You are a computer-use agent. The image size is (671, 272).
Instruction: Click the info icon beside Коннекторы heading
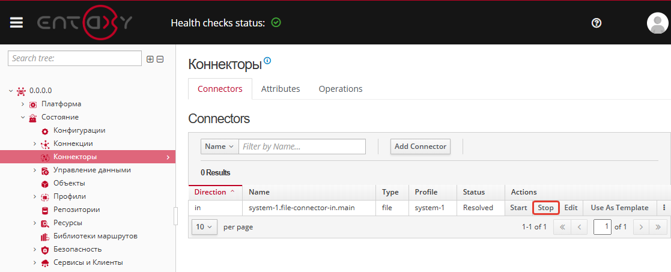coord(267,61)
